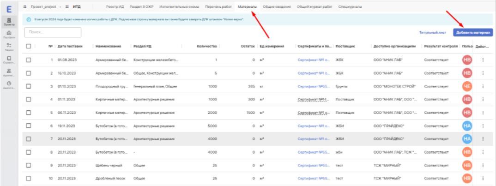Click the blue E logo
Screen dimensions: 496x186
(x=8, y=8)
